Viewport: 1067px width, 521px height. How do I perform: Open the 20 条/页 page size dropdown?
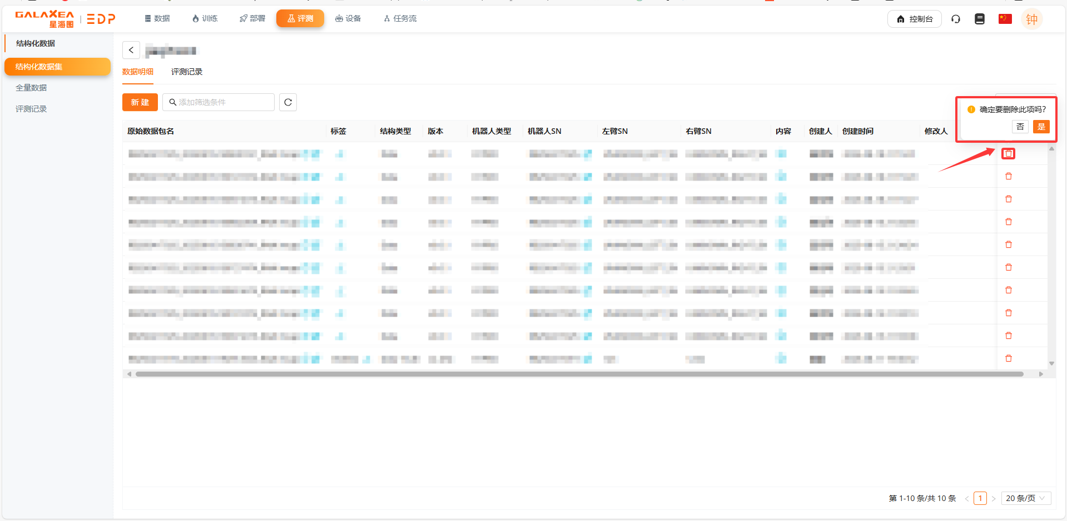tap(1025, 498)
